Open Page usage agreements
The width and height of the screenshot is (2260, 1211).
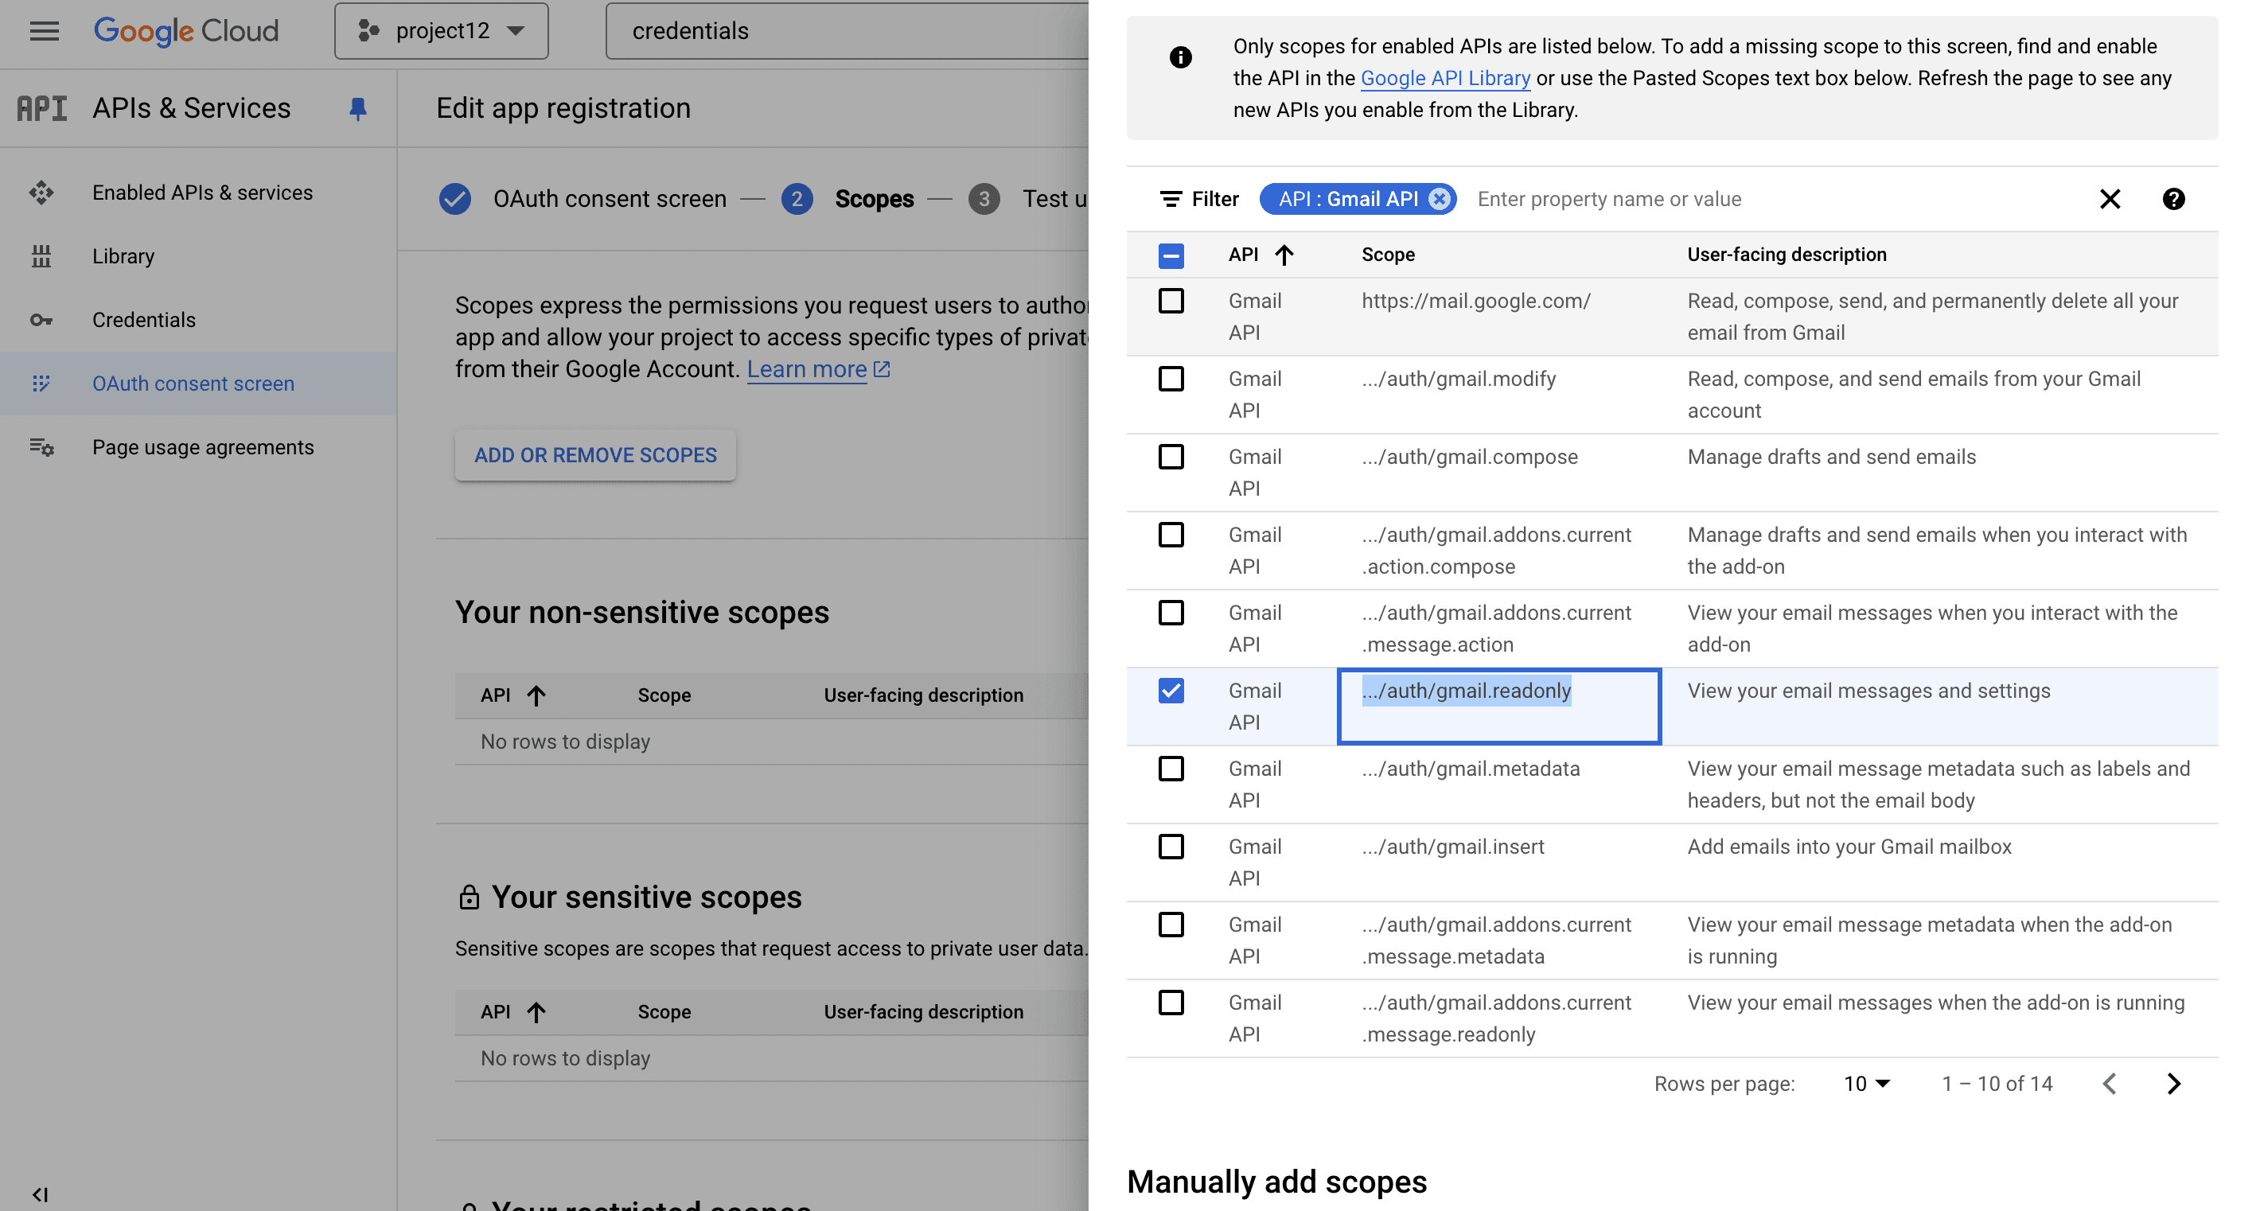[203, 447]
